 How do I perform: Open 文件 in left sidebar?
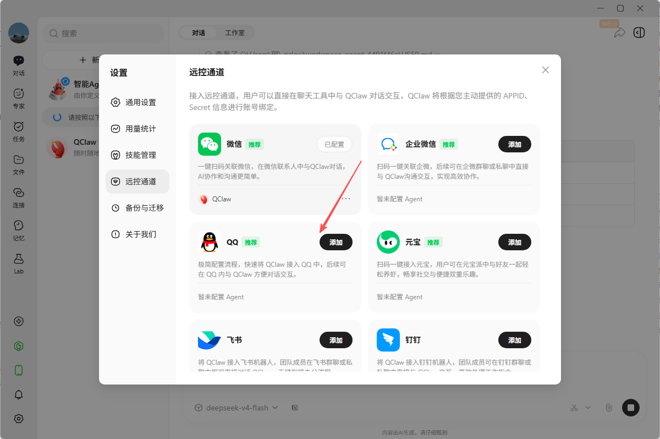[x=19, y=164]
